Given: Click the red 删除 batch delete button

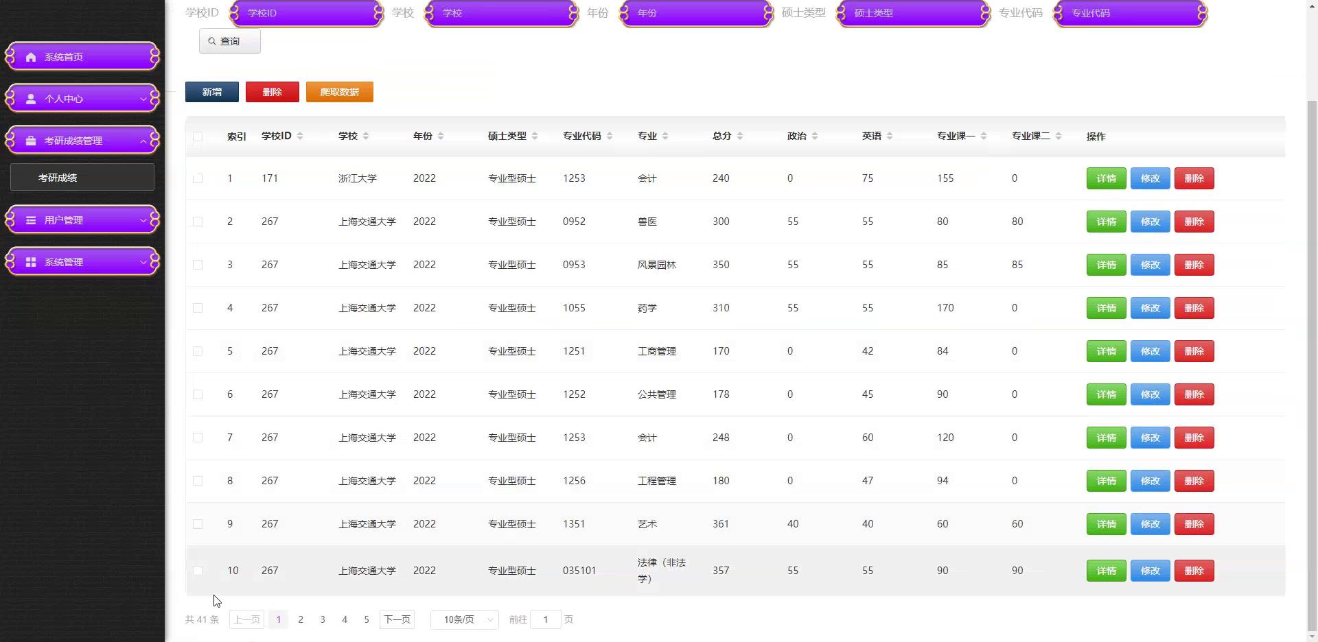Looking at the screenshot, I should (273, 92).
